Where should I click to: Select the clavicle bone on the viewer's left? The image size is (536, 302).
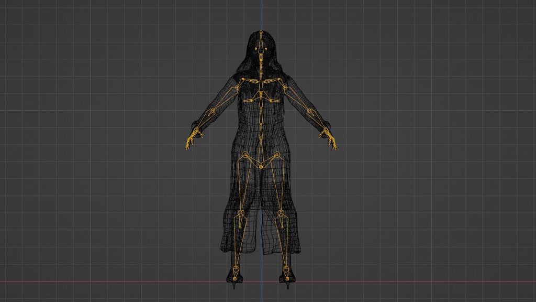tap(251, 80)
